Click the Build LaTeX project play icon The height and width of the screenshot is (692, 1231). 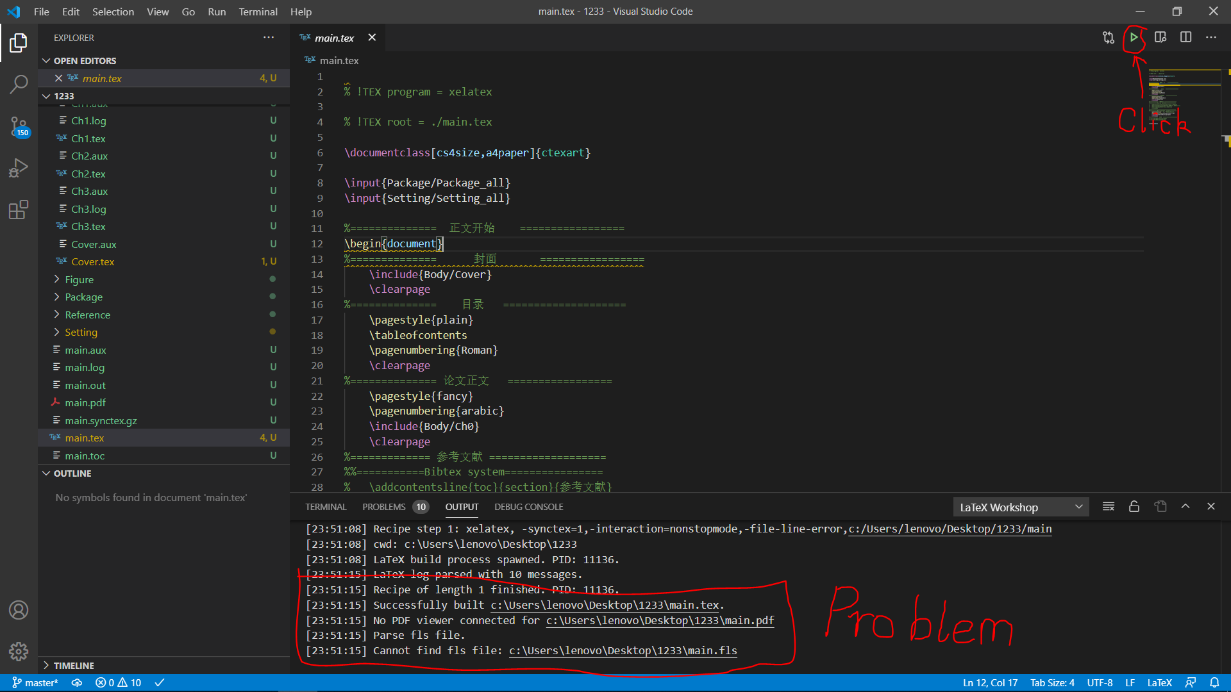coord(1134,37)
